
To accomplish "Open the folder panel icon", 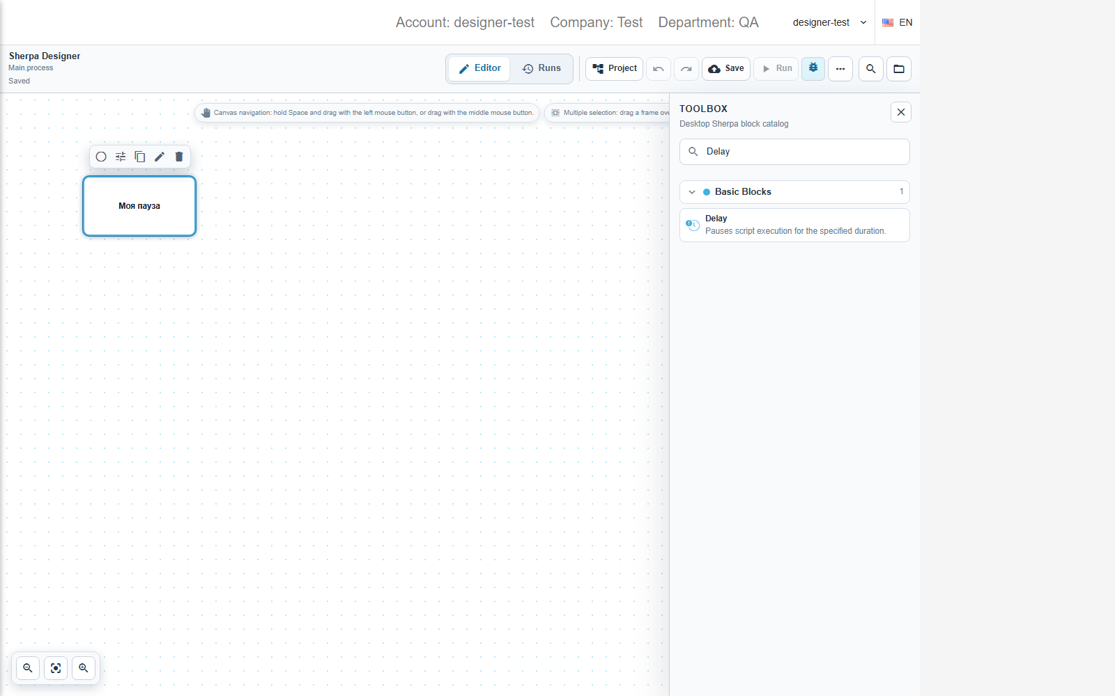I will click(899, 69).
